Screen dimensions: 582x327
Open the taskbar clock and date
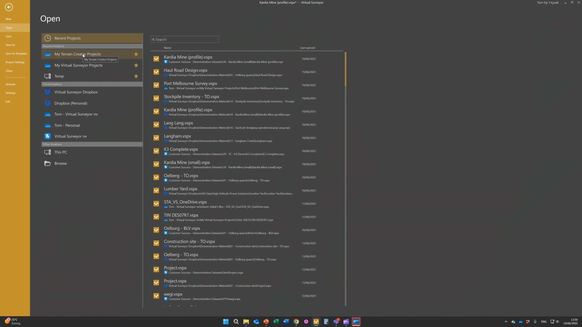[570, 322]
